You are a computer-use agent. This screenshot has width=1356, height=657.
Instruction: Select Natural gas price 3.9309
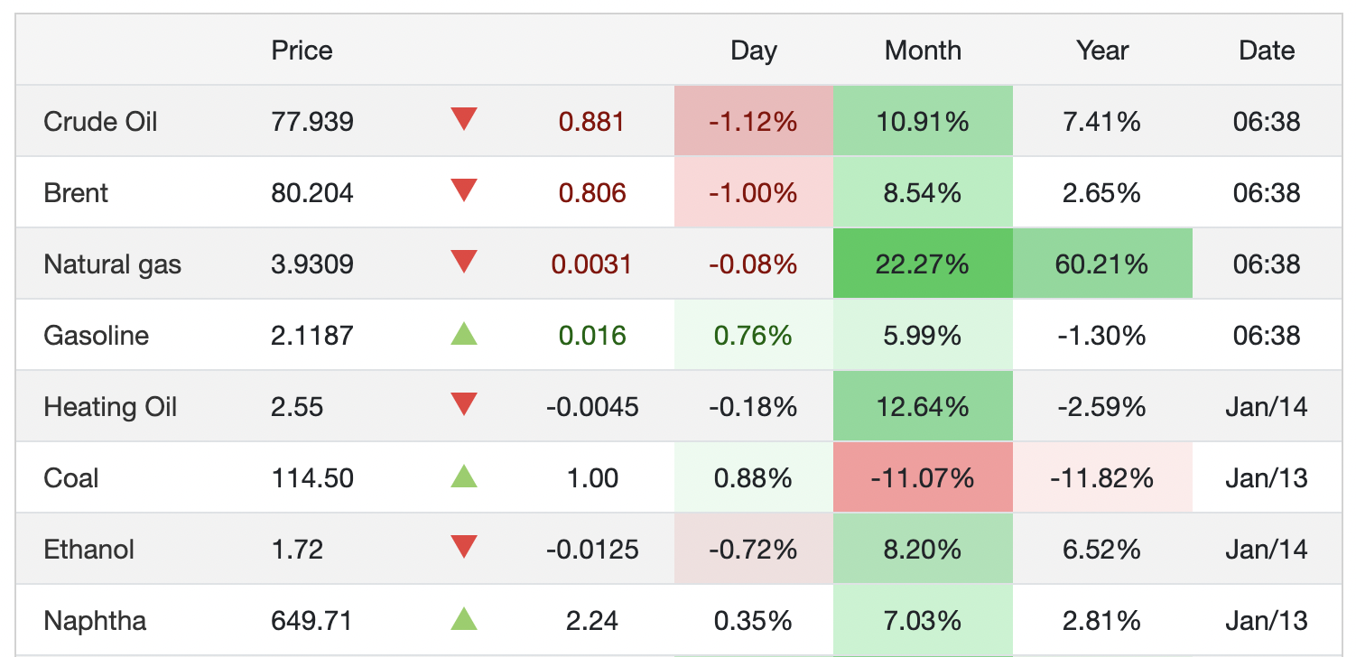pos(312,264)
